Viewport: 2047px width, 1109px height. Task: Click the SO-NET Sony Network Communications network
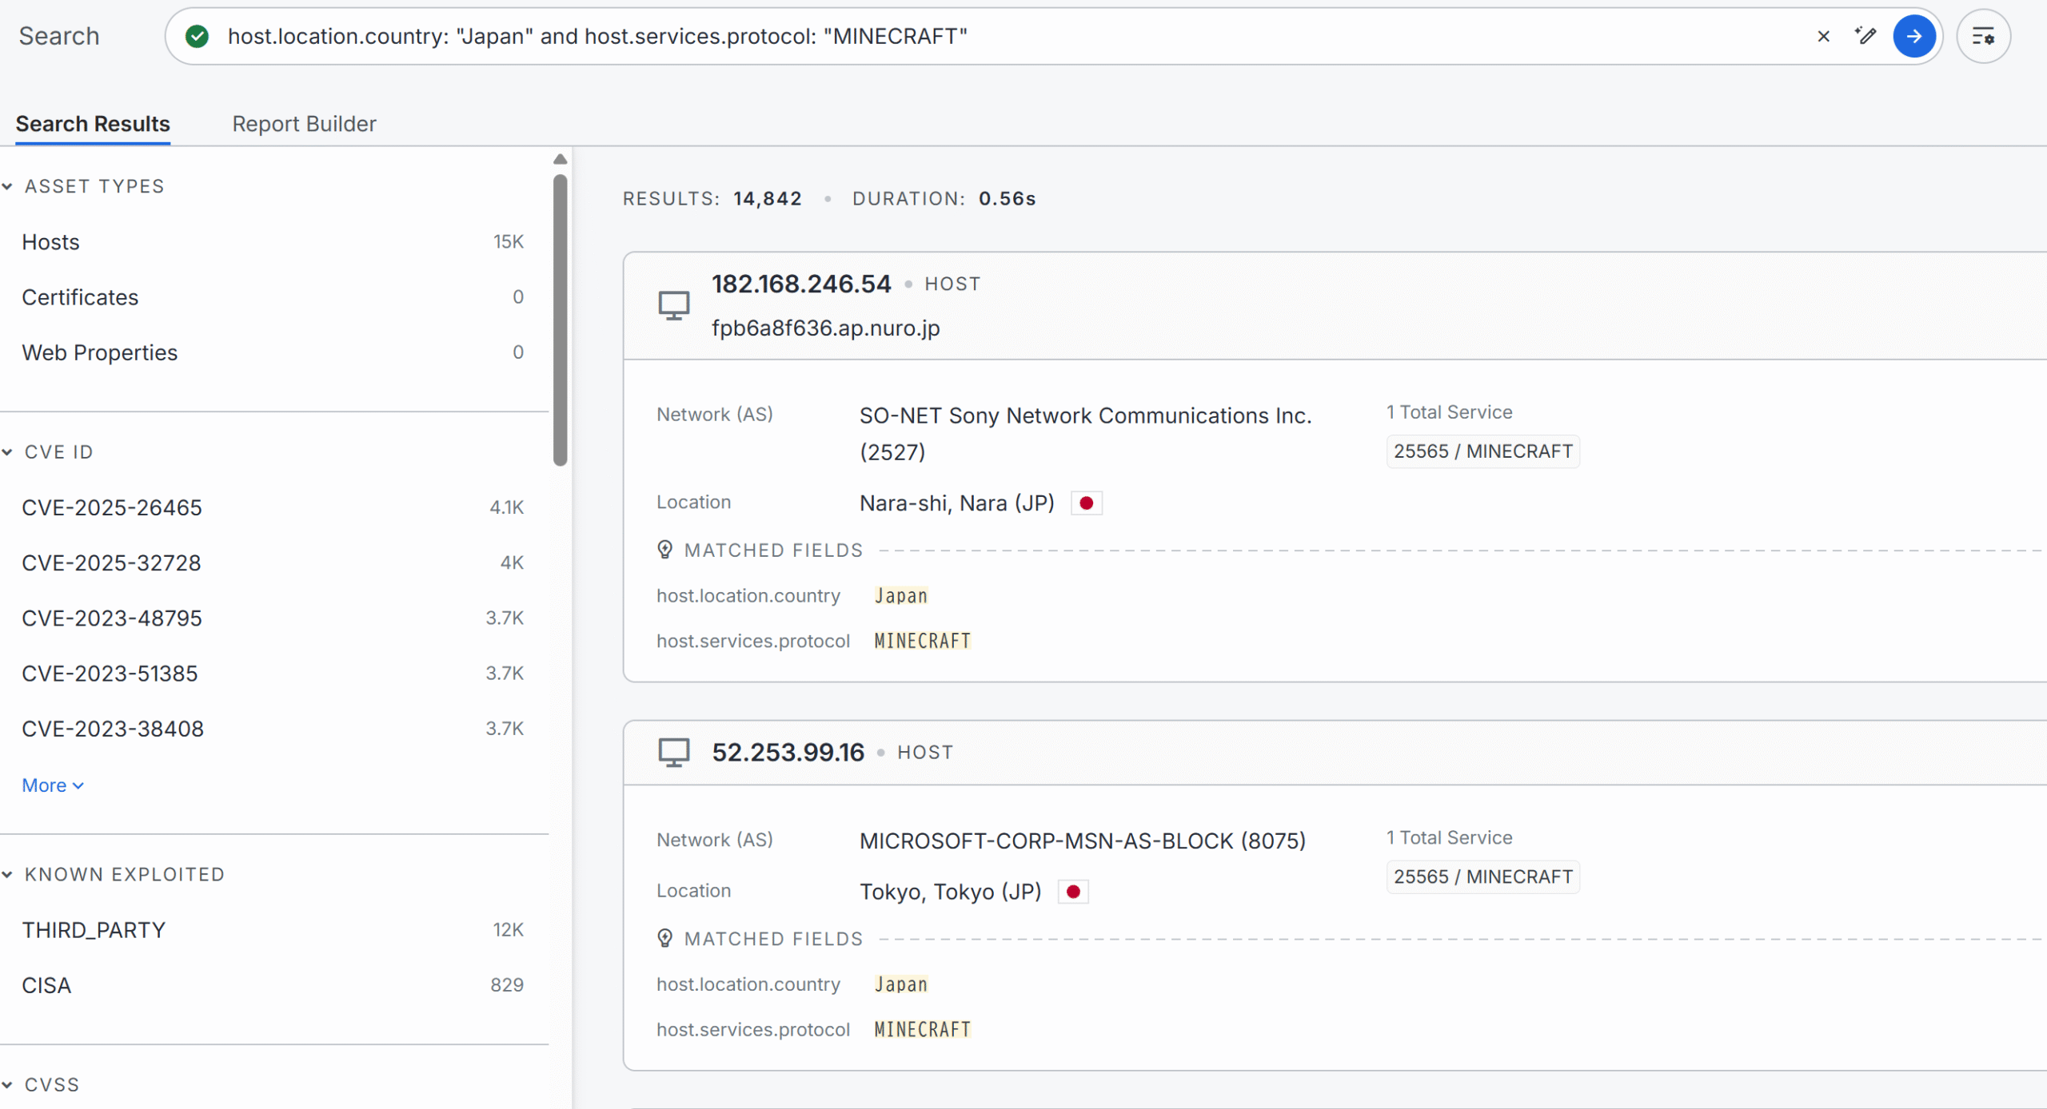click(1085, 433)
